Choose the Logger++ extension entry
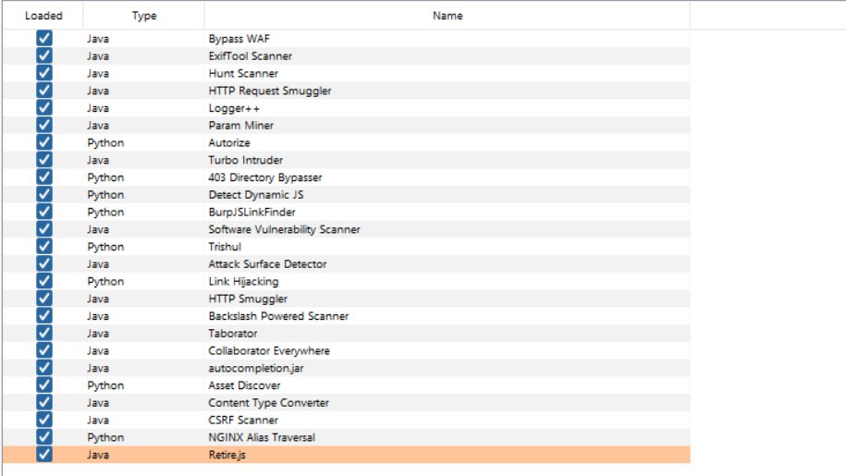846x476 pixels. click(x=234, y=108)
